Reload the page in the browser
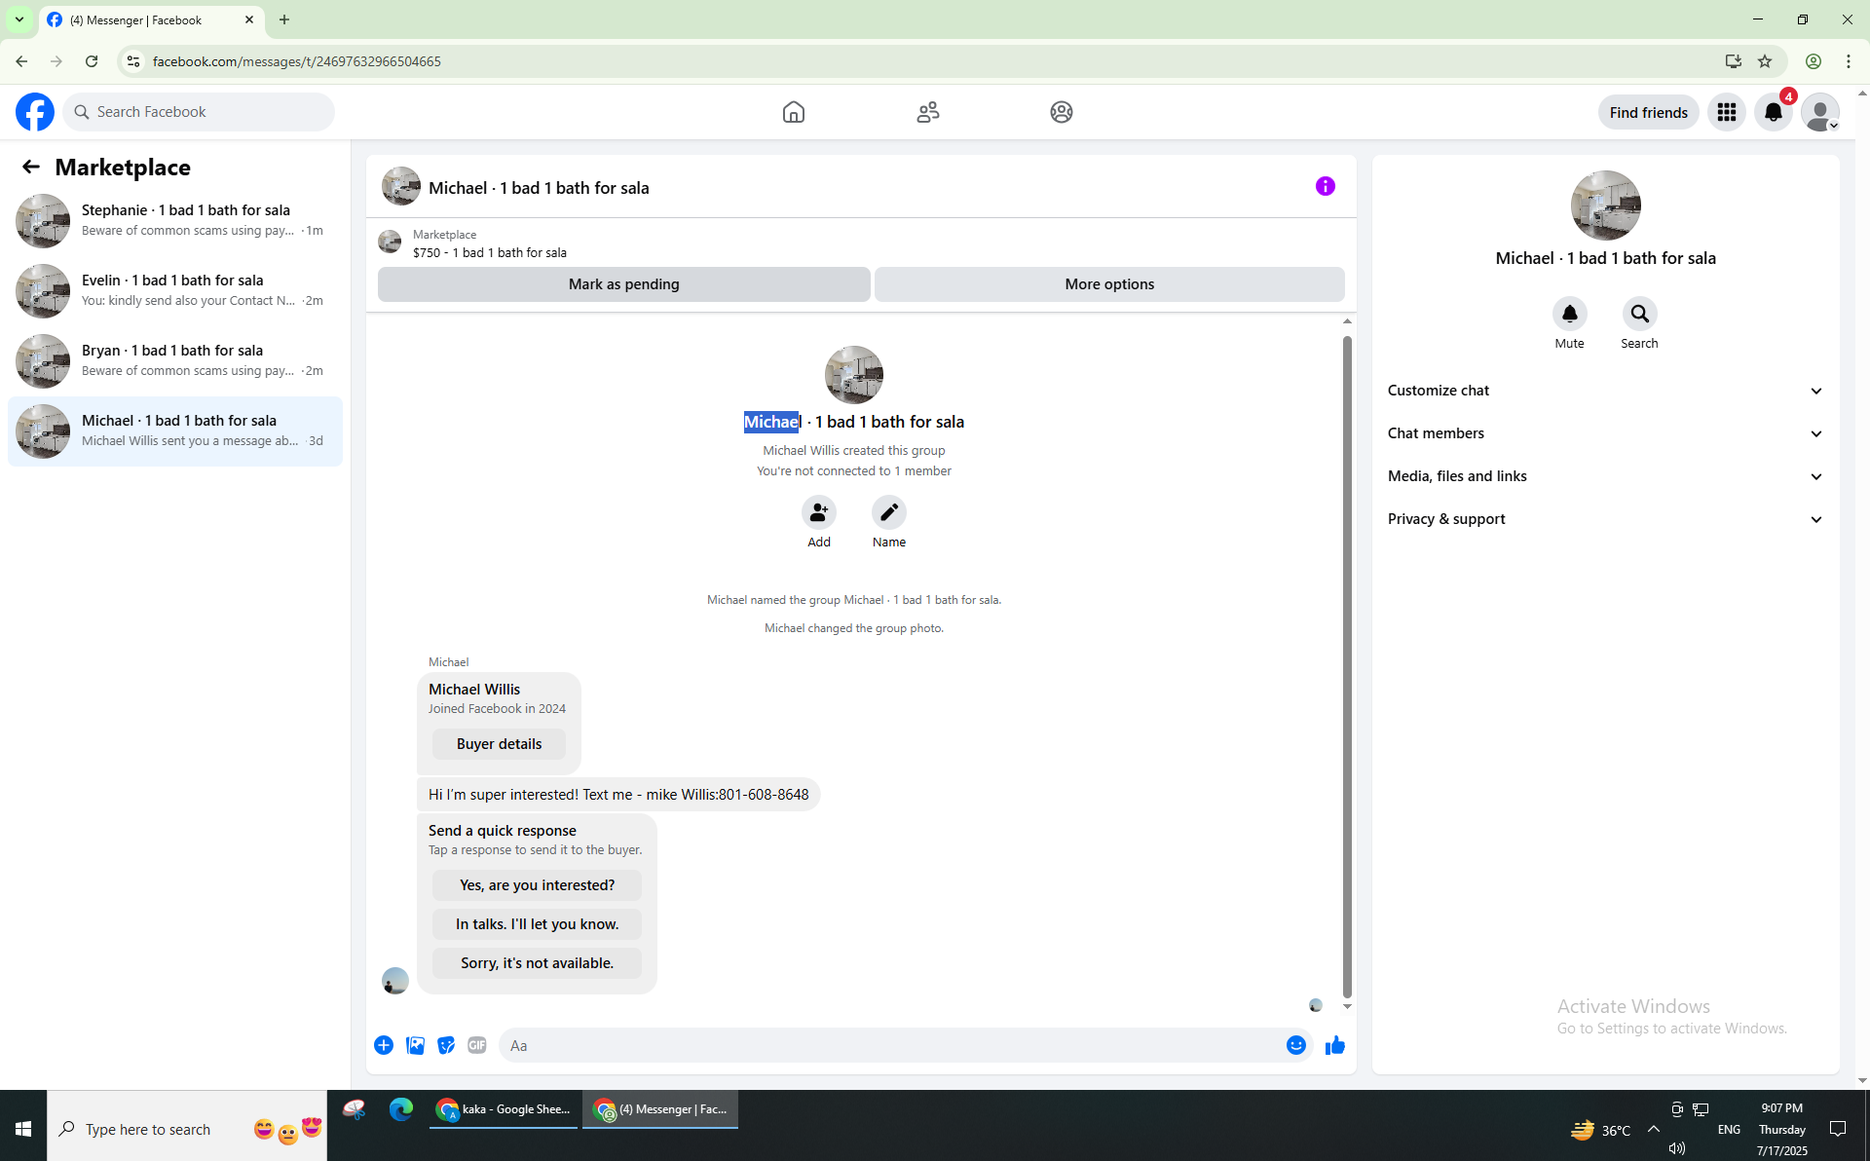1870x1161 pixels. [x=92, y=61]
